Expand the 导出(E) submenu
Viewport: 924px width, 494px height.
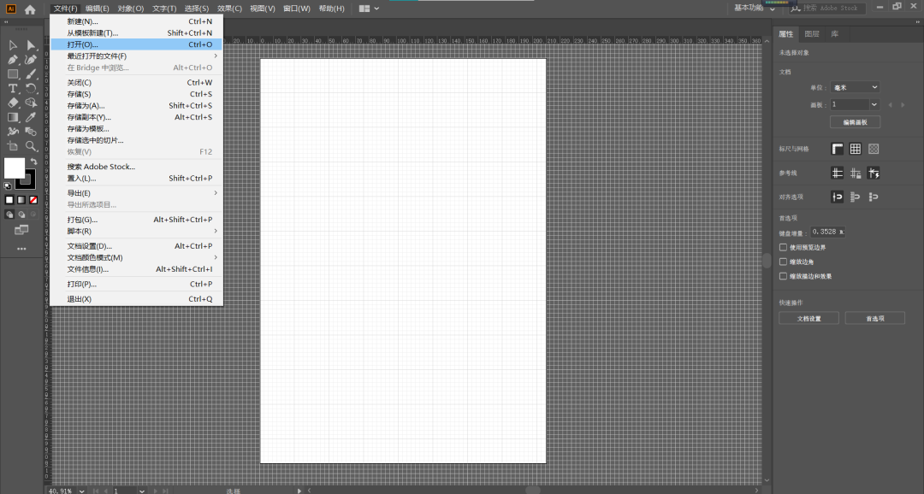click(137, 193)
